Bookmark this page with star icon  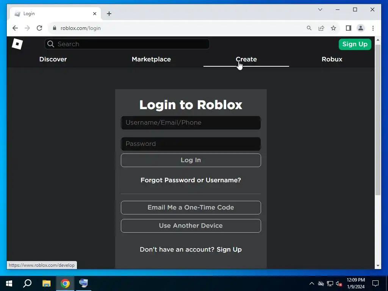[333, 28]
